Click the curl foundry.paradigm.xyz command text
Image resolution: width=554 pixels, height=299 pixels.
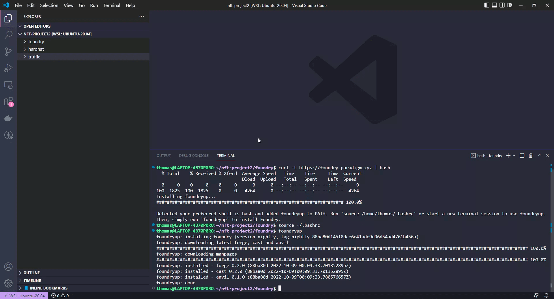[334, 167]
